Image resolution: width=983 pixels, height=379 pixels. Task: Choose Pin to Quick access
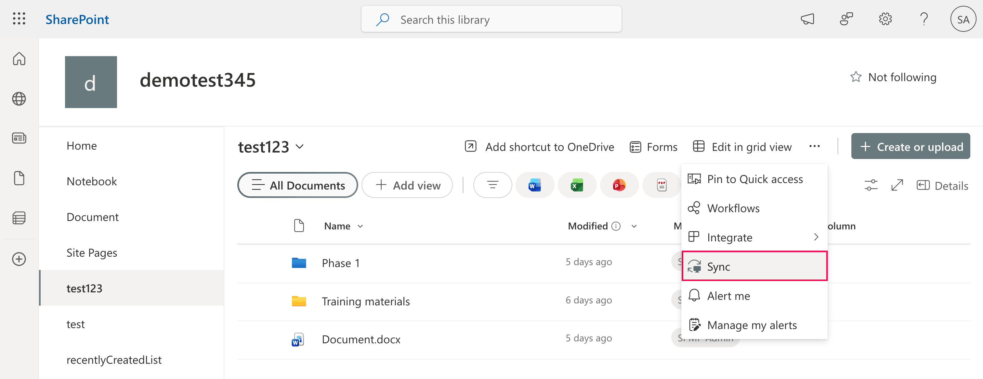755,179
